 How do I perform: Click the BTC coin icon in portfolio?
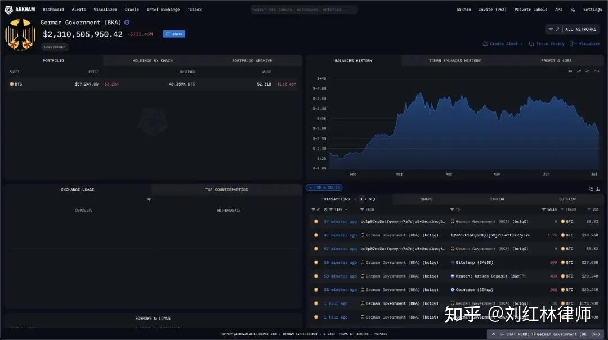point(12,84)
